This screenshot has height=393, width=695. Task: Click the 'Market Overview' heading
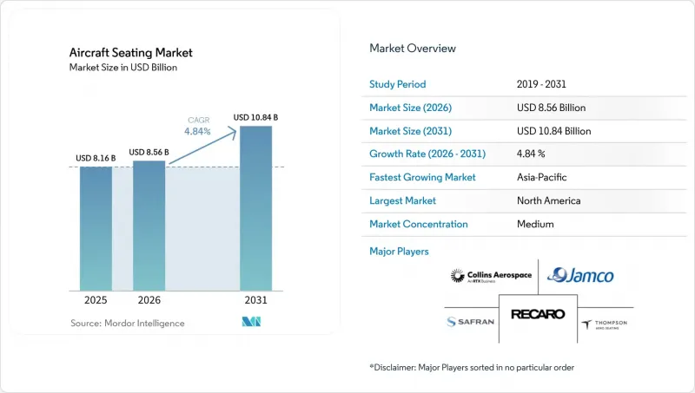[x=413, y=49]
